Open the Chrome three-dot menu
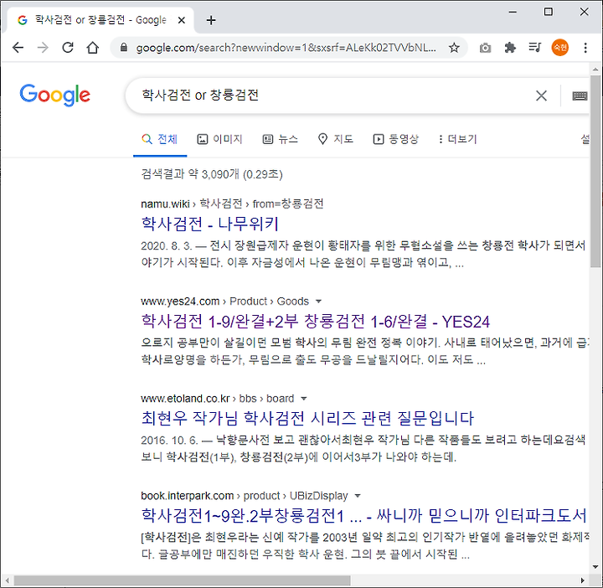This screenshot has height=588, width=603. click(585, 48)
